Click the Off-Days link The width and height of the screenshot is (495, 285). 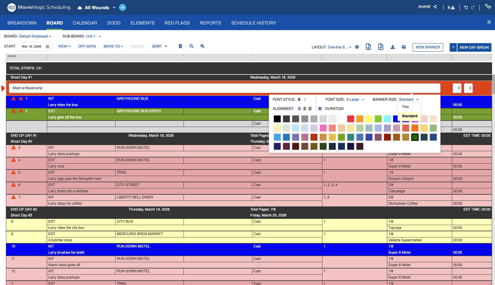(x=87, y=46)
